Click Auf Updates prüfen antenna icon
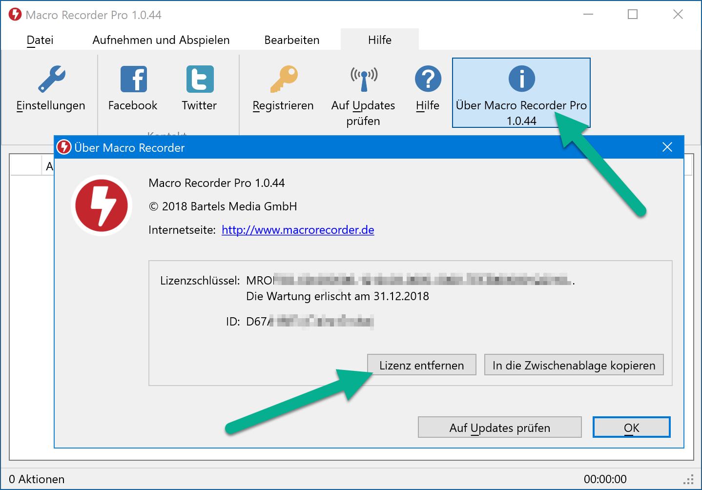The width and height of the screenshot is (702, 490). [363, 79]
